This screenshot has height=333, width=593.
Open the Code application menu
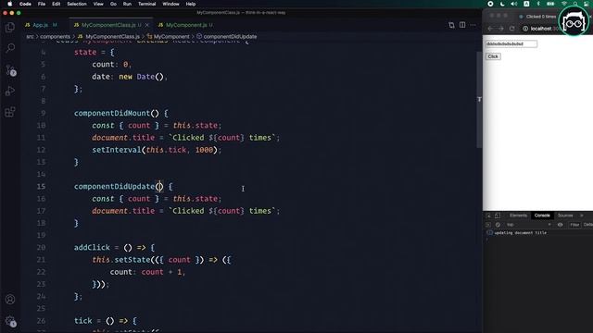point(25,4)
